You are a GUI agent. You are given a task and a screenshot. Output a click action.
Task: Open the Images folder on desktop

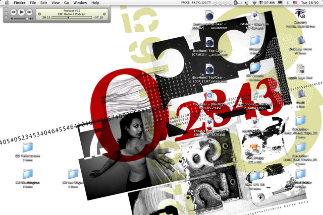[255, 41]
